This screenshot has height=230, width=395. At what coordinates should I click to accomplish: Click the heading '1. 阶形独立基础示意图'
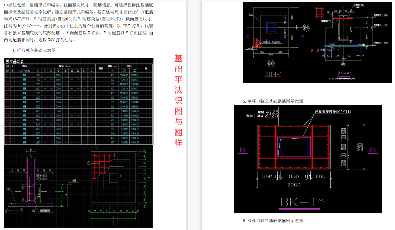point(34,50)
